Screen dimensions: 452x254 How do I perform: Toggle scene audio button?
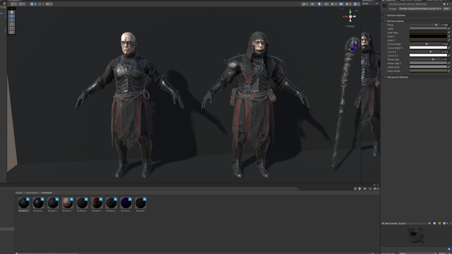tap(326, 4)
